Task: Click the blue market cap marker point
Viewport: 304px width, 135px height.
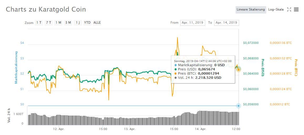Action: (239, 106)
